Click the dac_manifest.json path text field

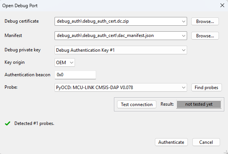click(x=117, y=36)
